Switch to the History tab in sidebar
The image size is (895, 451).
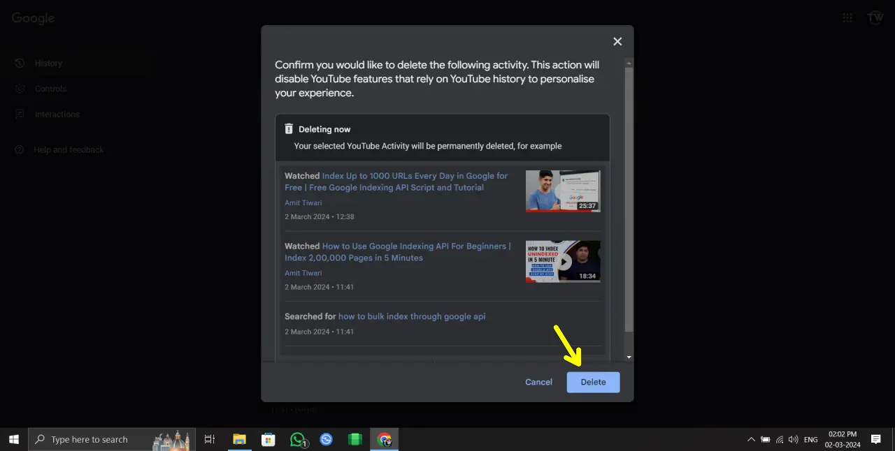click(x=48, y=63)
